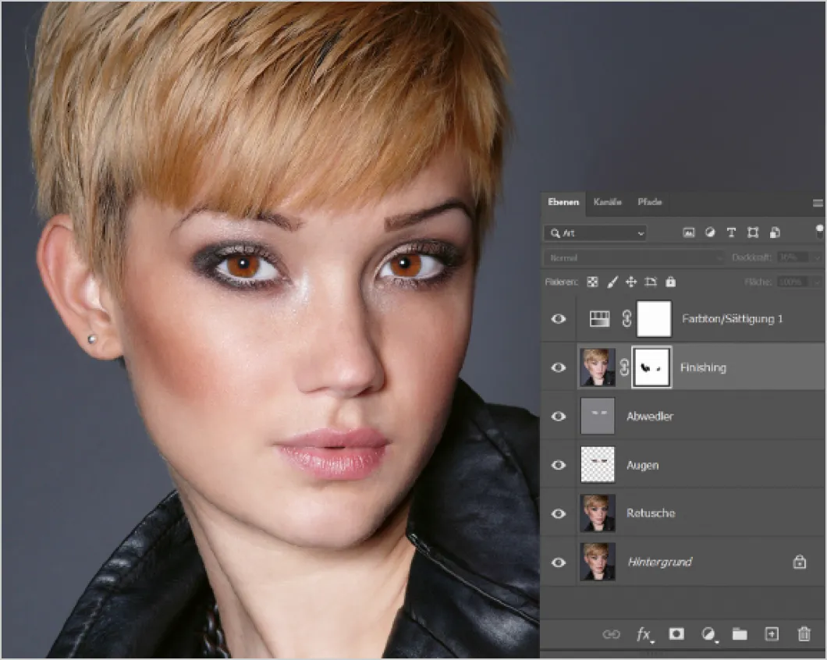The image size is (827, 660).
Task: Click the Finishing layer mask thumbnail
Action: (x=651, y=367)
